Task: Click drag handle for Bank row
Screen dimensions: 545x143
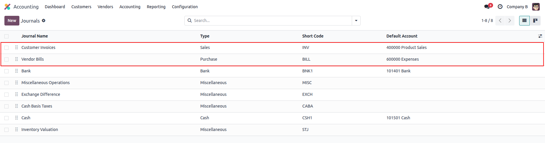Action: tap(16, 71)
